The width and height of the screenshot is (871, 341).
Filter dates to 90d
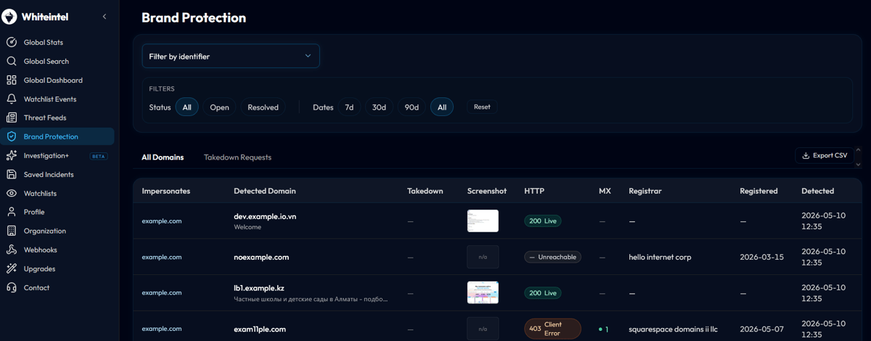click(x=412, y=107)
